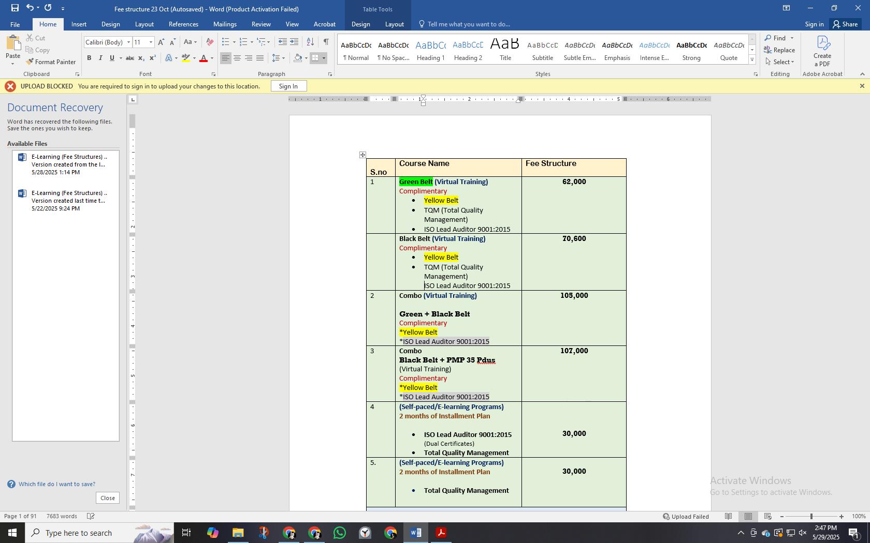Screen dimensions: 870x543
Task: Toggle Print Layout view
Action: [x=748, y=517]
